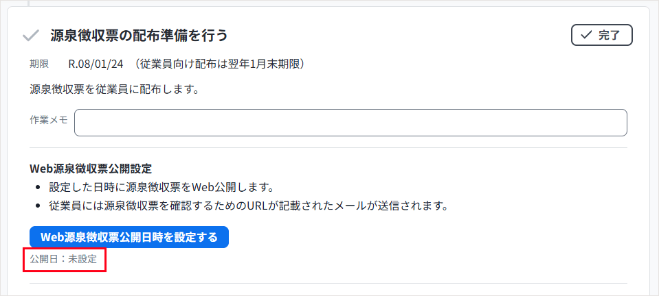This screenshot has width=659, height=296.
Task: Click the 期限 label
Action: tap(39, 64)
